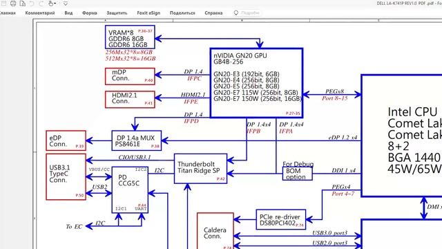442x249 pixels.
Task: Click 'Thunderbolt Titan Ridge SP' block
Action: (201, 169)
